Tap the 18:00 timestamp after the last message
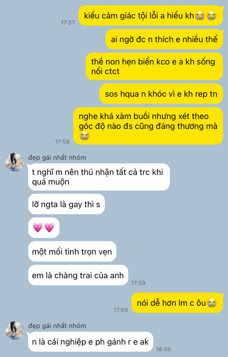The width and height of the screenshot is (228, 357). click(164, 349)
